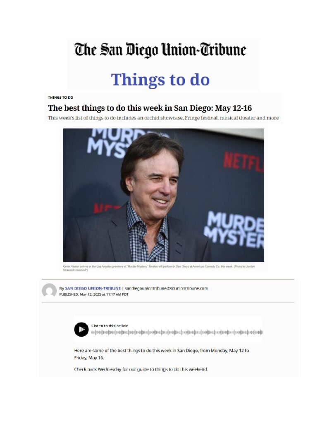Click the photo caption below the image
327x423 pixels.
[159, 268]
